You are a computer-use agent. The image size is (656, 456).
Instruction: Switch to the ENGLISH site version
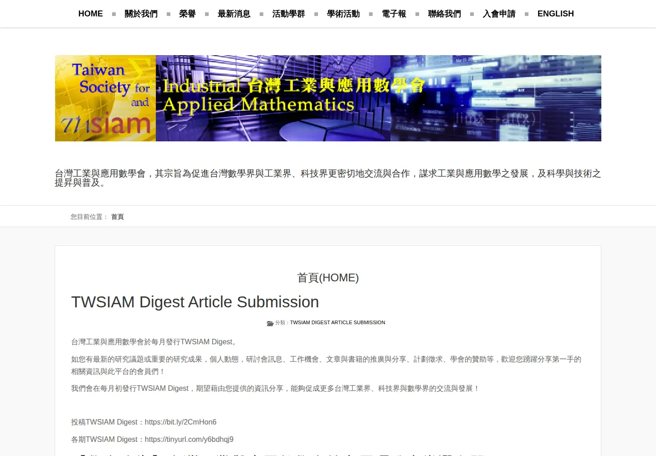tap(556, 14)
